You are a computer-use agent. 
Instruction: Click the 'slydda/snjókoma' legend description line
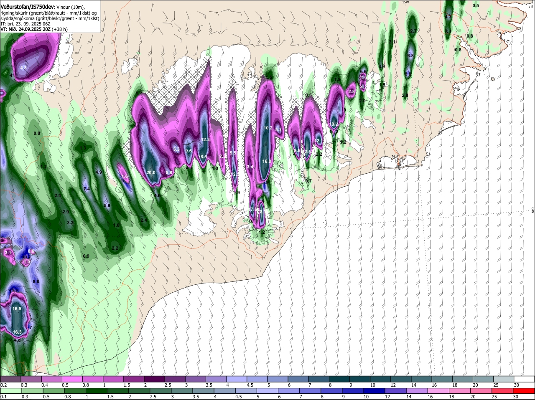coord(50,18)
